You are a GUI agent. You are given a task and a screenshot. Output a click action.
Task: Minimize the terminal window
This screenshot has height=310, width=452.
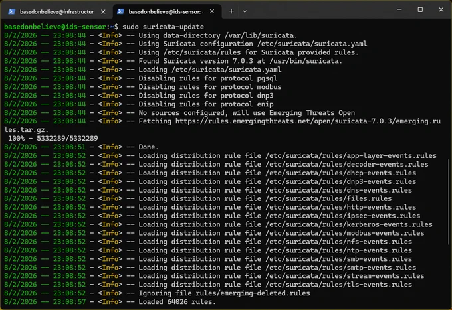(x=399, y=9)
